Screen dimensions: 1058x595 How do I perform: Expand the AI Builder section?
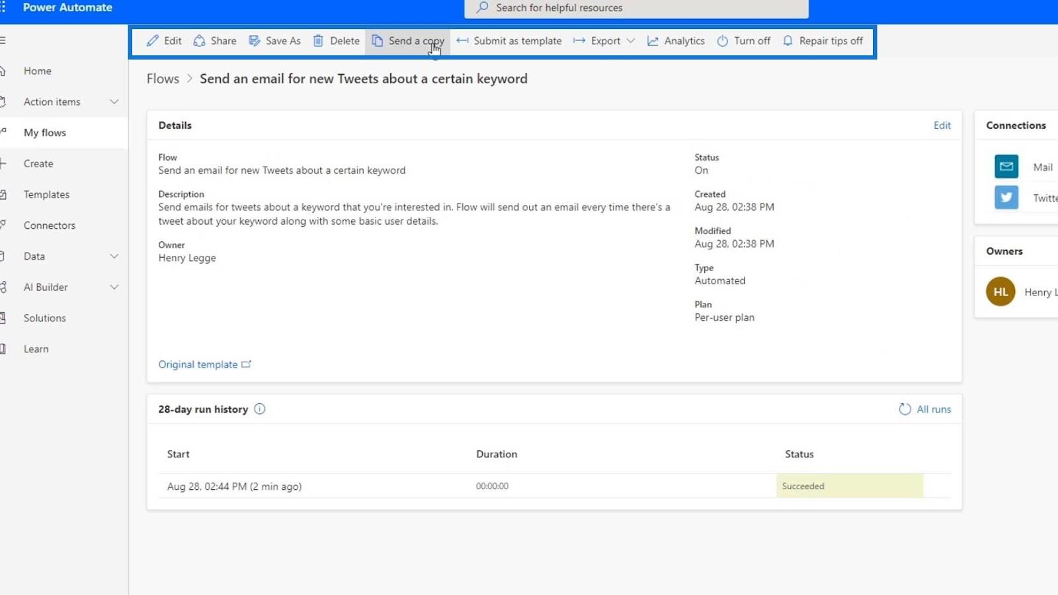pyautogui.click(x=114, y=287)
